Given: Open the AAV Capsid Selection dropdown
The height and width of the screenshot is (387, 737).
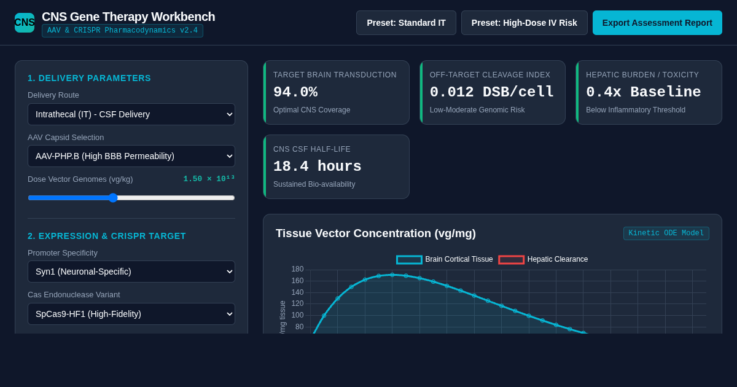Looking at the screenshot, I should coord(131,156).
